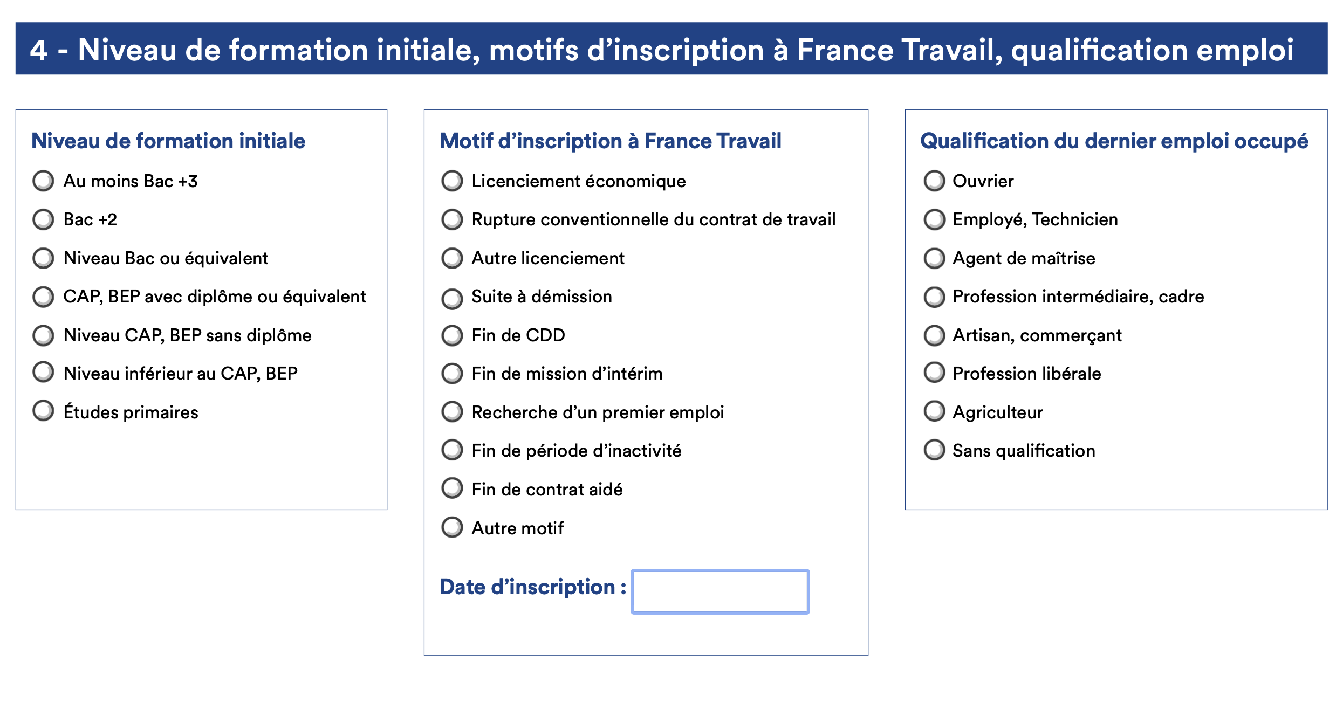Pick 'Artisan, commerçant' radio button
This screenshot has width=1343, height=702.
[934, 335]
